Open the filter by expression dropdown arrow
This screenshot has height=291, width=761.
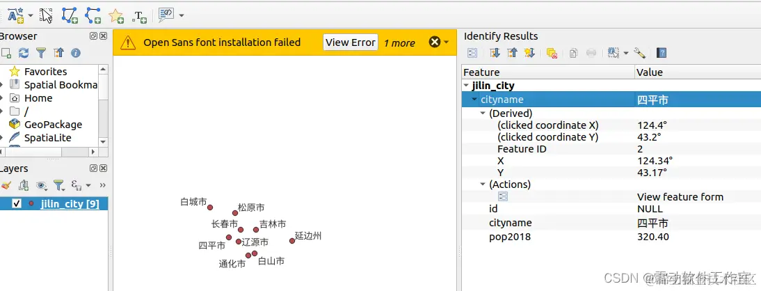tap(88, 186)
